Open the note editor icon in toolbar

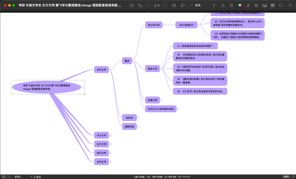point(132,5)
